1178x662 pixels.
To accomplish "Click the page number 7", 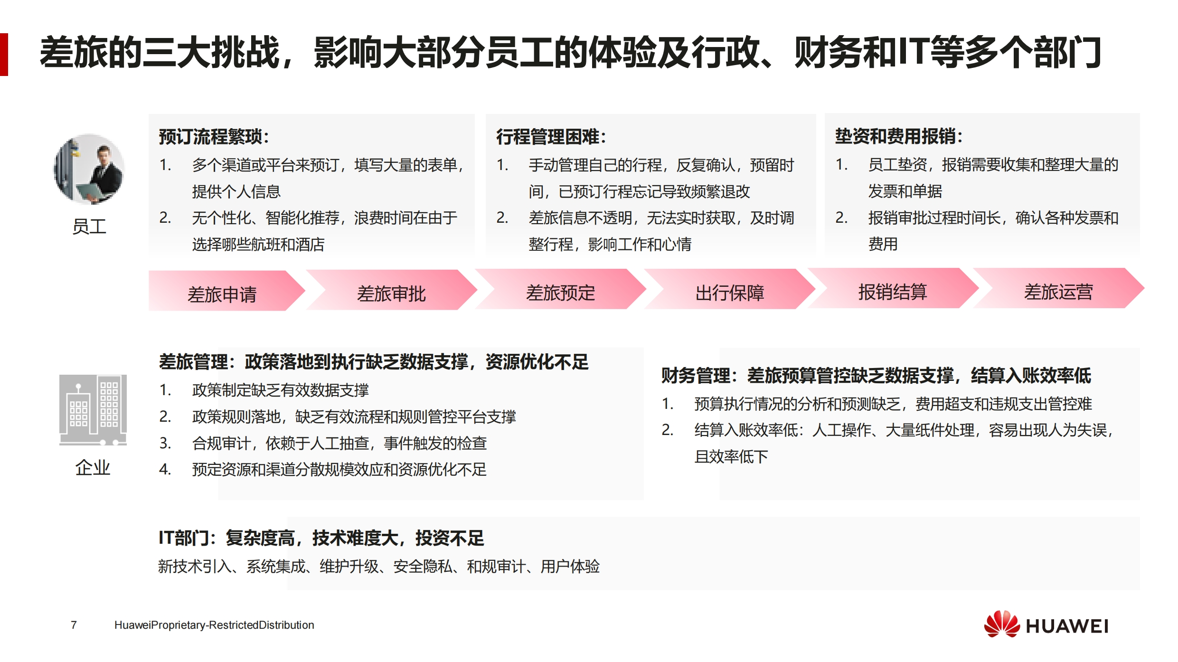I will click(74, 625).
